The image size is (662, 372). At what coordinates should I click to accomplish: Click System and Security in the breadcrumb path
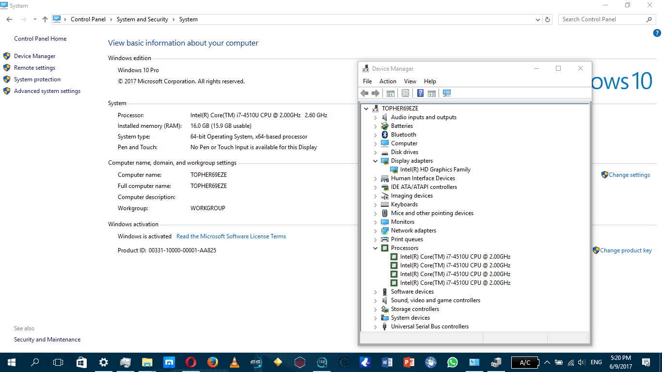tap(142, 19)
